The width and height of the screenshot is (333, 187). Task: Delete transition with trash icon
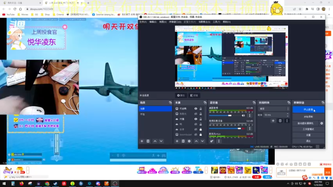coord(280,121)
